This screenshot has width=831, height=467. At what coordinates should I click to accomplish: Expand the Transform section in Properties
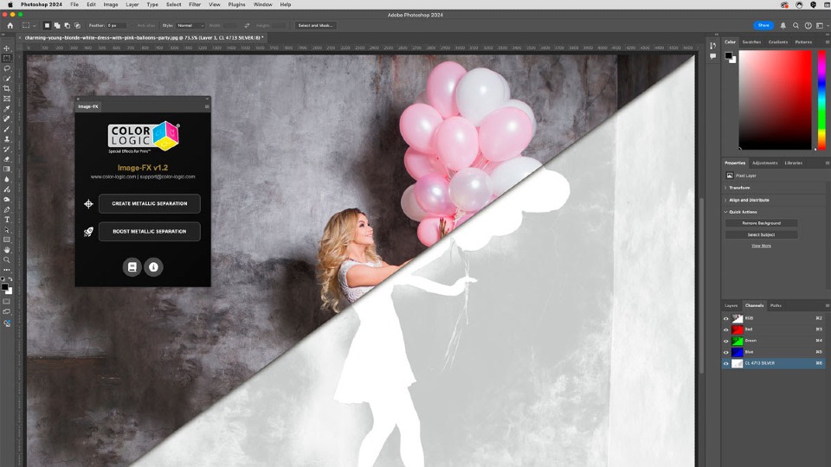point(740,187)
